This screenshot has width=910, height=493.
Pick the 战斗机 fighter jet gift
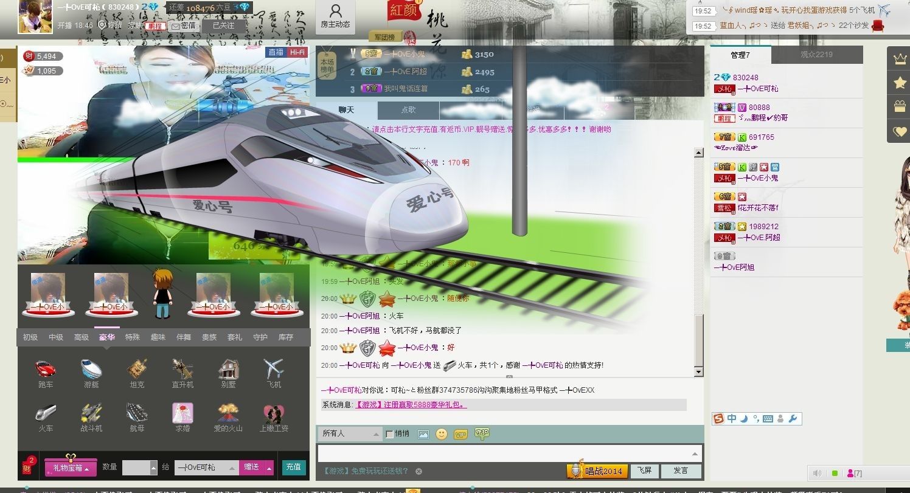click(91, 418)
